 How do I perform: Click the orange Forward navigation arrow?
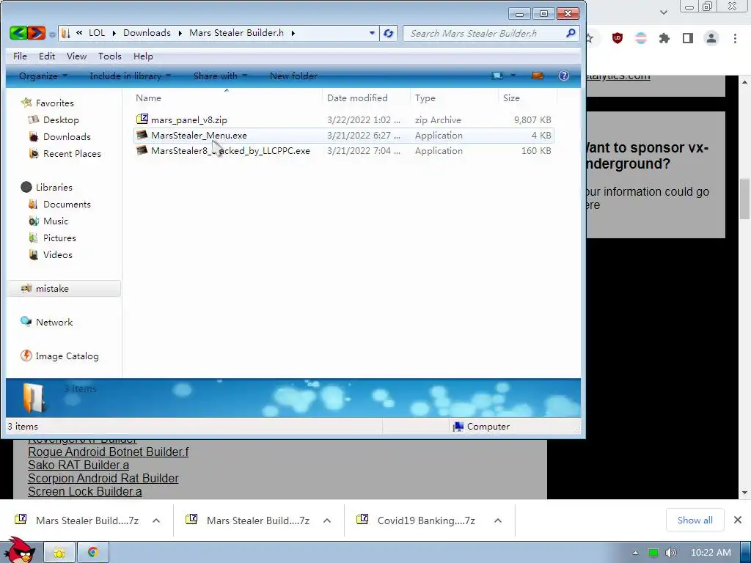pyautogui.click(x=36, y=33)
